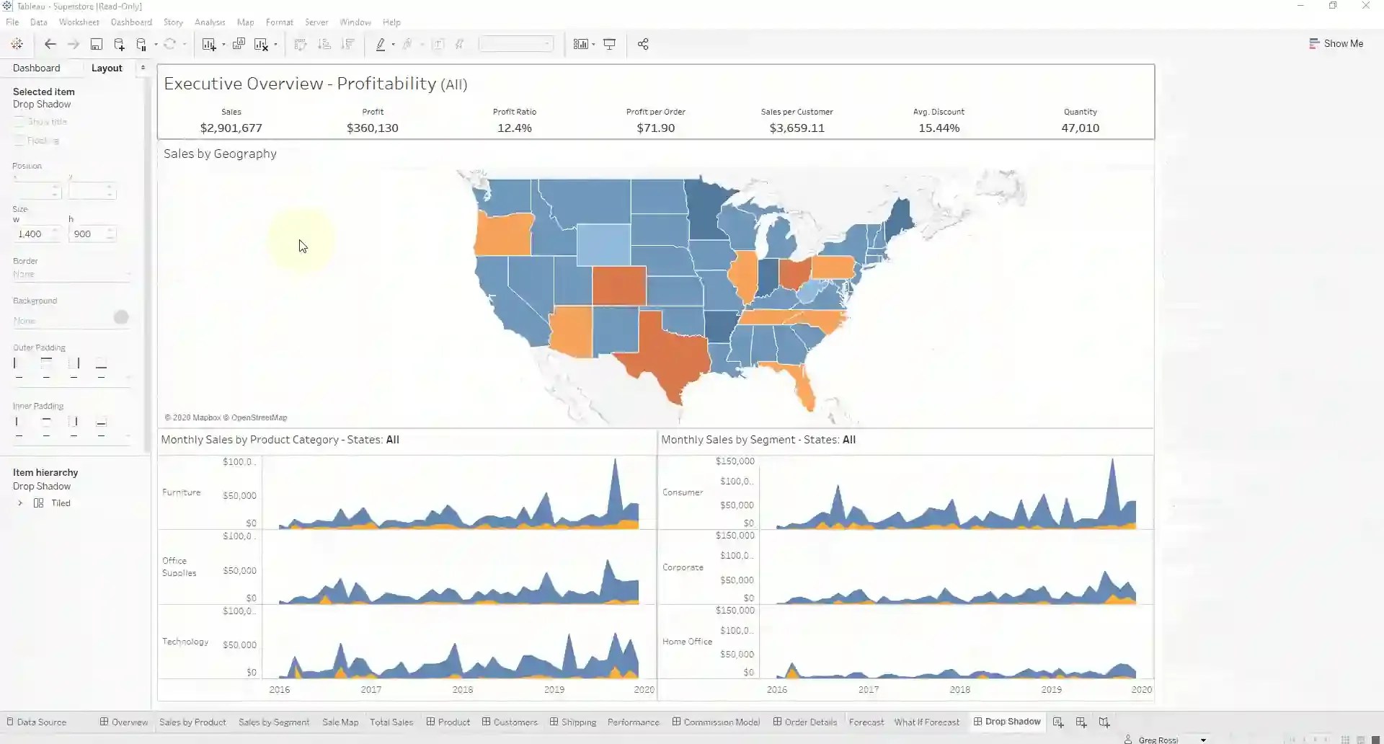Expand the Tiled node in Item hierarchy
Viewport: 1384px width, 744px height.
pos(20,502)
